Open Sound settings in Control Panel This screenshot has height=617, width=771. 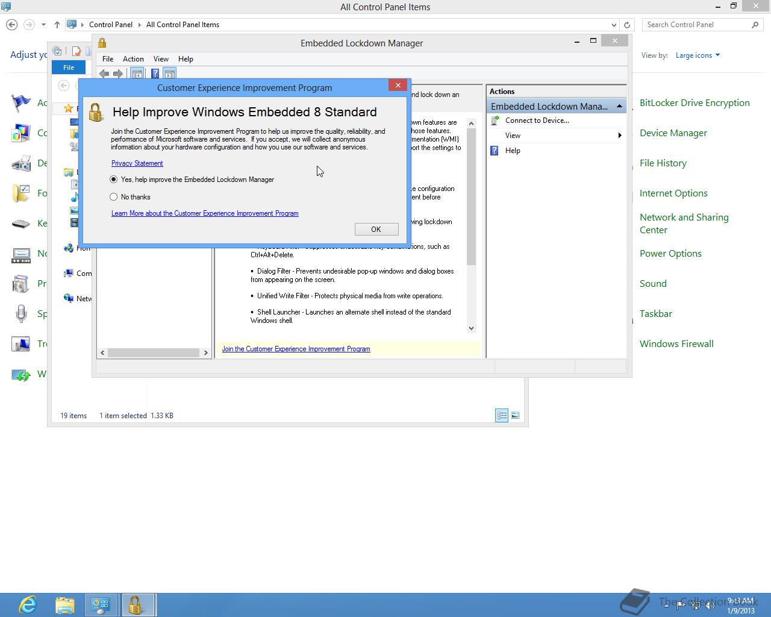coord(653,284)
